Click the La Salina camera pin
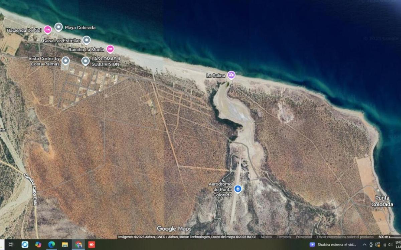This screenshot has width=401, height=250. pyautogui.click(x=231, y=75)
